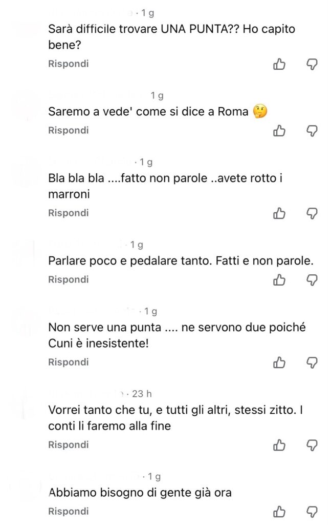Thumbs down the 'conti li faremo alla fine' comment
Viewport: 331px width, 525px height.
coord(312,445)
